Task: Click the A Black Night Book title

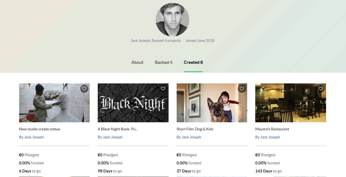Action: [118, 129]
